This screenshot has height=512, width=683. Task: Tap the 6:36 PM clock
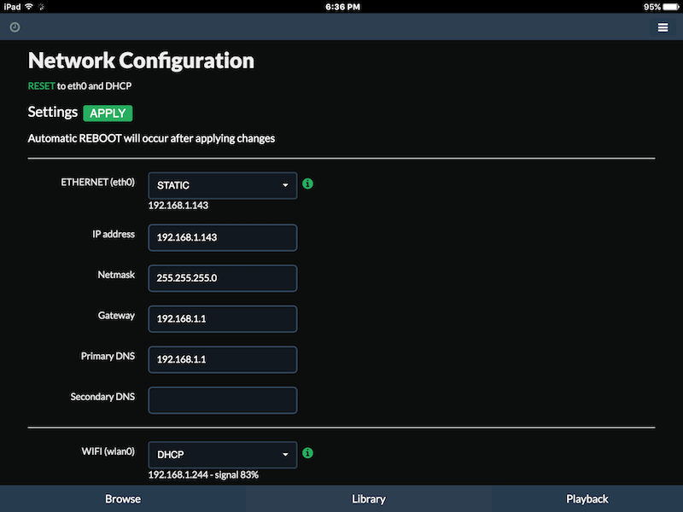click(343, 7)
